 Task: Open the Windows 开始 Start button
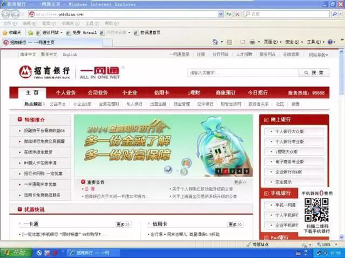pos(16,253)
